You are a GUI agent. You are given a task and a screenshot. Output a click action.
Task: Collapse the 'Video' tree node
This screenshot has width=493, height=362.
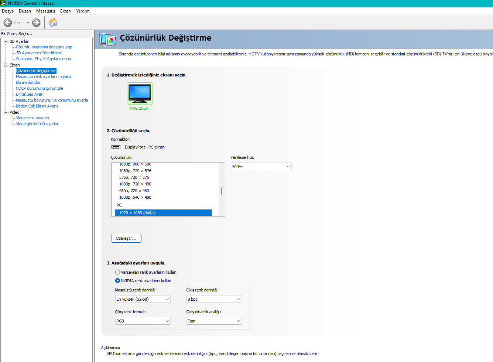coord(6,112)
